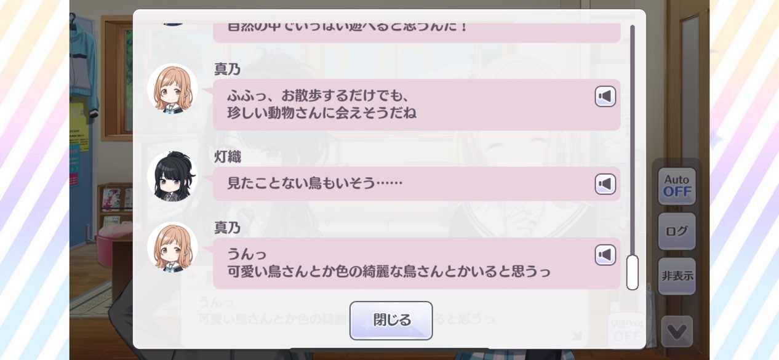The height and width of the screenshot is (360, 779).
Task: Play voice for Mano's うんっ 可愛い鳥さん line
Action: tap(605, 255)
